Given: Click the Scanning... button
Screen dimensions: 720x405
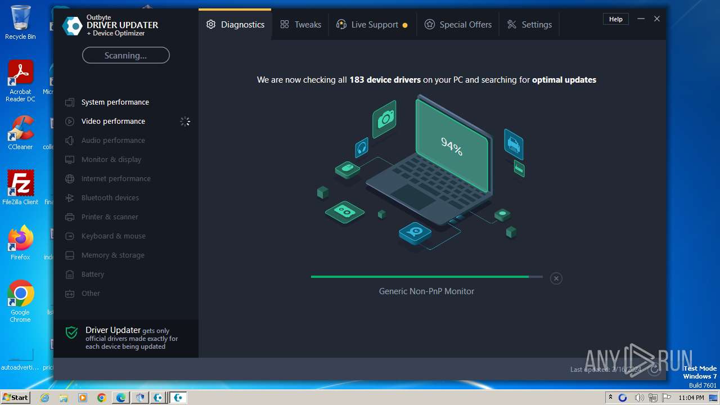Looking at the screenshot, I should 125,55.
